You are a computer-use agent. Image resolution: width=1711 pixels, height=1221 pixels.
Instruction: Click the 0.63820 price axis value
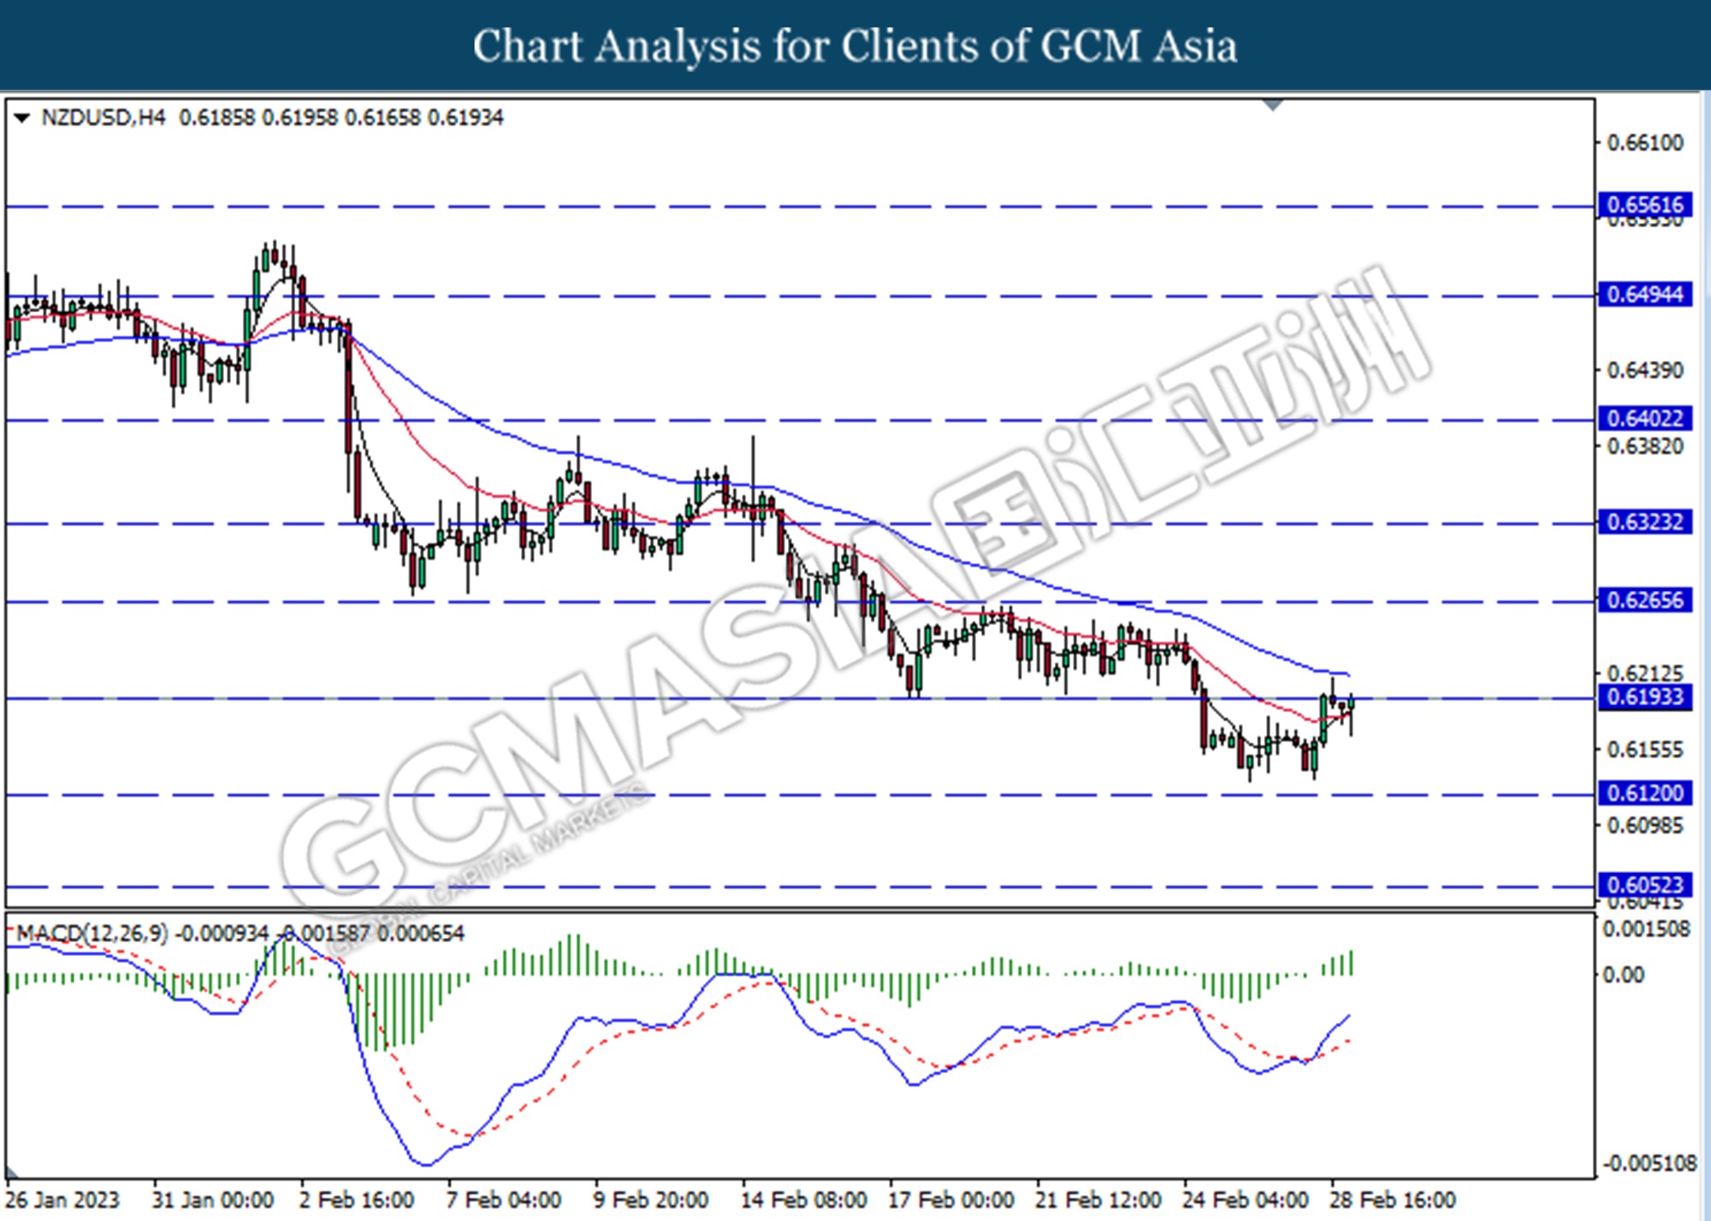tap(1645, 446)
